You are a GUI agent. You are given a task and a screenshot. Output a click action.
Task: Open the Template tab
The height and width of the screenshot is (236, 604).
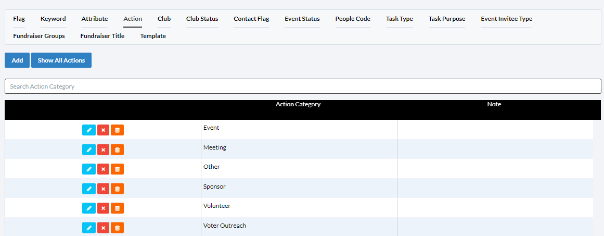pos(153,36)
